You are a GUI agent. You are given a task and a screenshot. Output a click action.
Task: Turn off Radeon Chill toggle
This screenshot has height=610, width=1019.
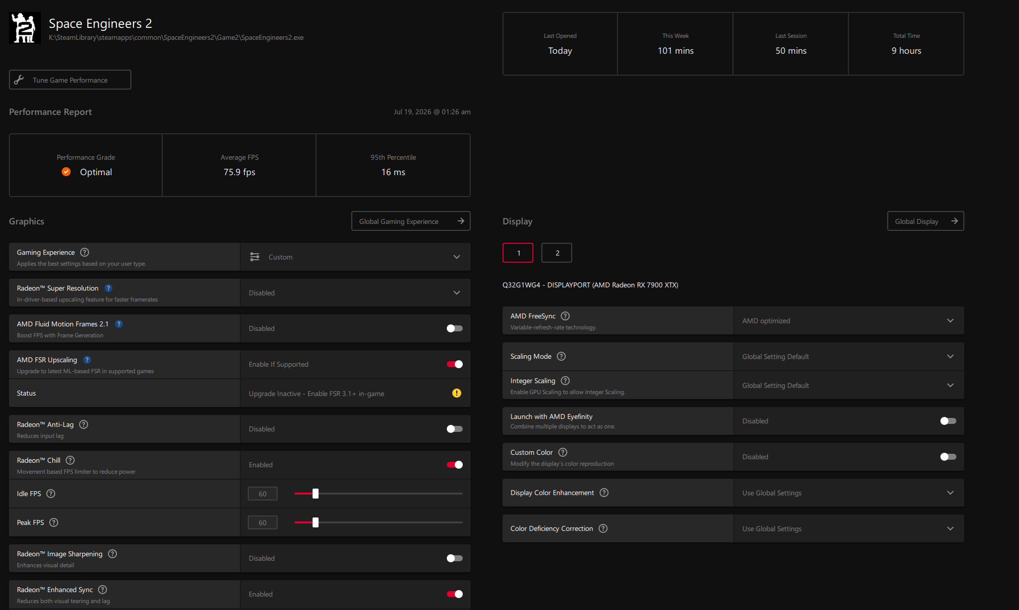(454, 465)
